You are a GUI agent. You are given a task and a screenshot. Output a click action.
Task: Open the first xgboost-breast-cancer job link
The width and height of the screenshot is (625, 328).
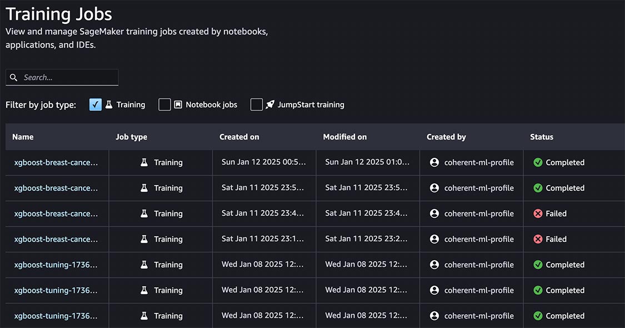56,162
